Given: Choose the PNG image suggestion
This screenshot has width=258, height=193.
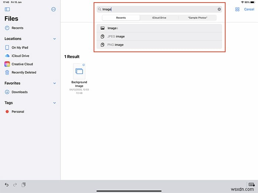Looking at the screenshot, I should [x=159, y=44].
